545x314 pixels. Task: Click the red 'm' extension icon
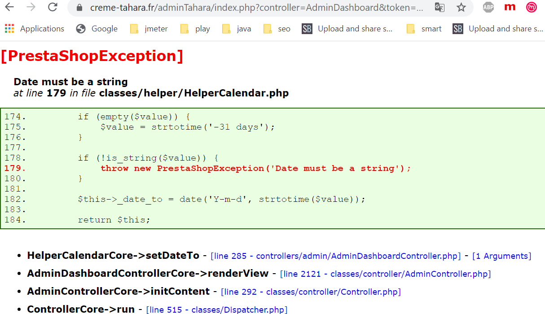coord(510,7)
